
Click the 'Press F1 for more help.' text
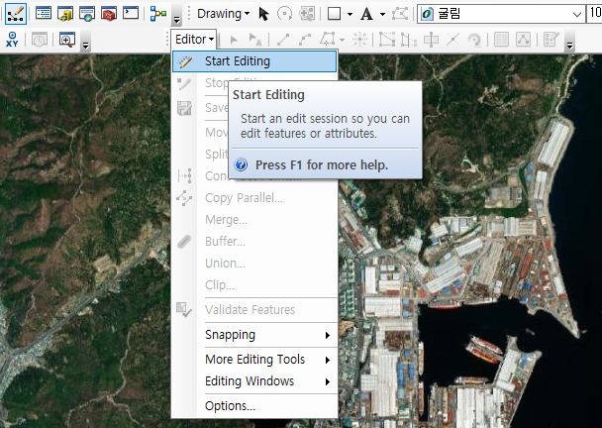click(322, 165)
